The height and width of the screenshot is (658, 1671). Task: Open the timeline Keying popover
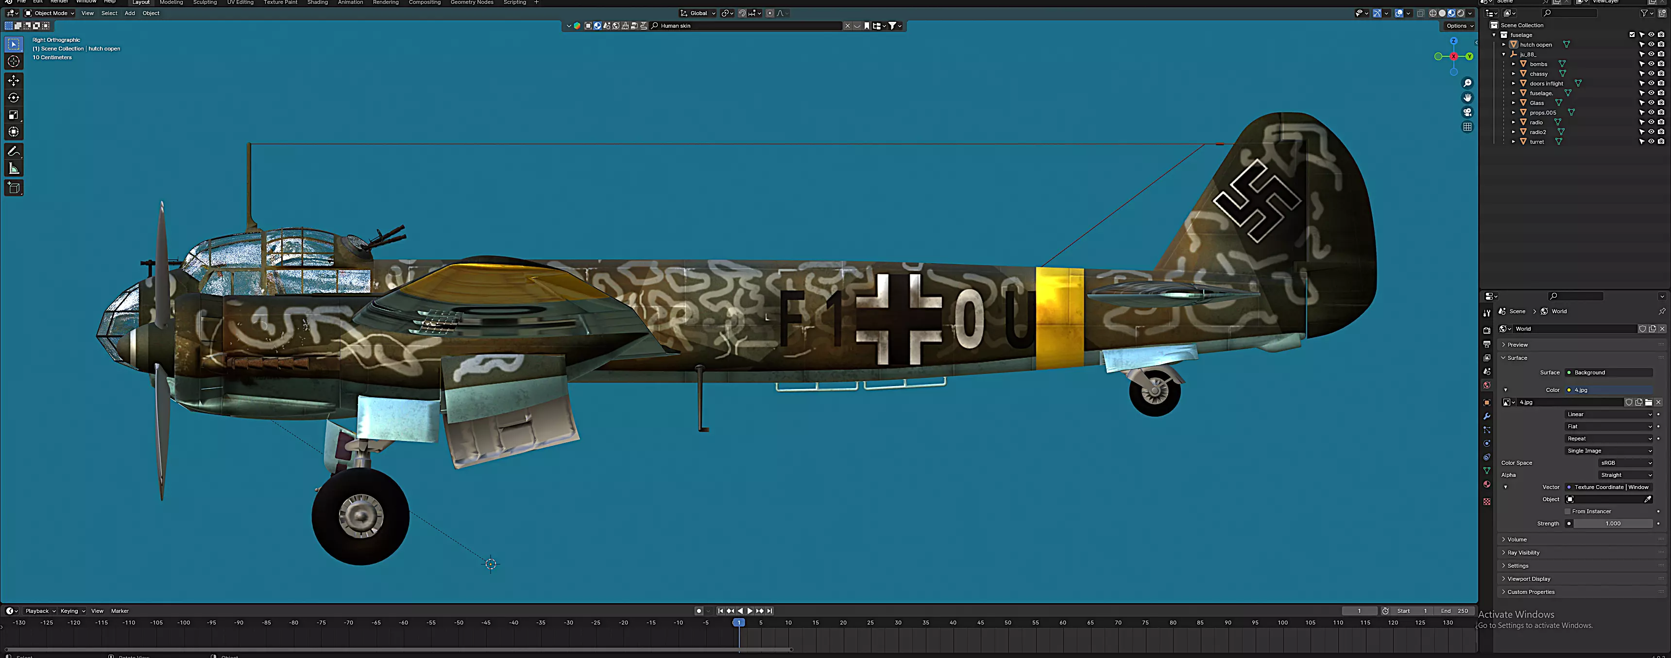(73, 611)
